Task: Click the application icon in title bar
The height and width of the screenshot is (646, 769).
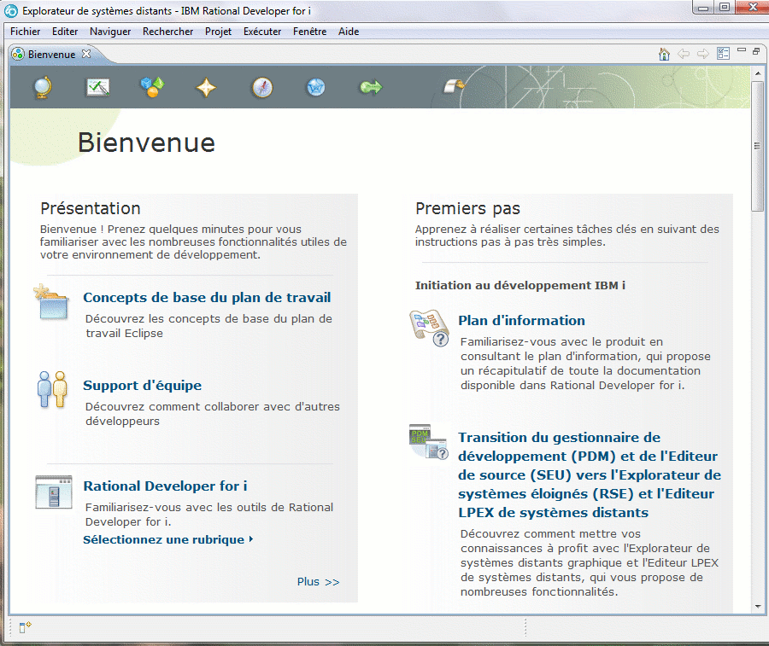Action: click(x=11, y=11)
